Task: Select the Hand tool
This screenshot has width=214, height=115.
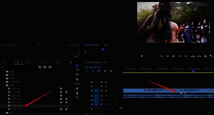Action: [77, 93]
